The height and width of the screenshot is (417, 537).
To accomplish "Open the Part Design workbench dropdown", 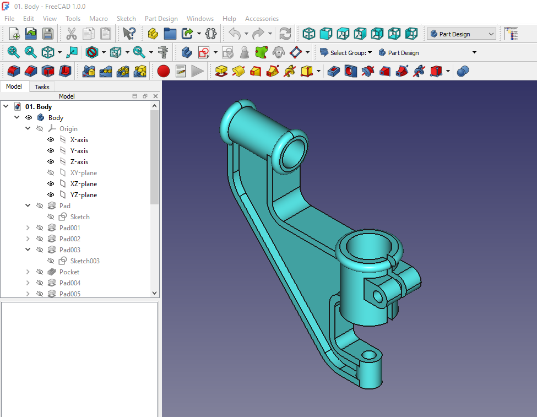I will click(x=462, y=34).
